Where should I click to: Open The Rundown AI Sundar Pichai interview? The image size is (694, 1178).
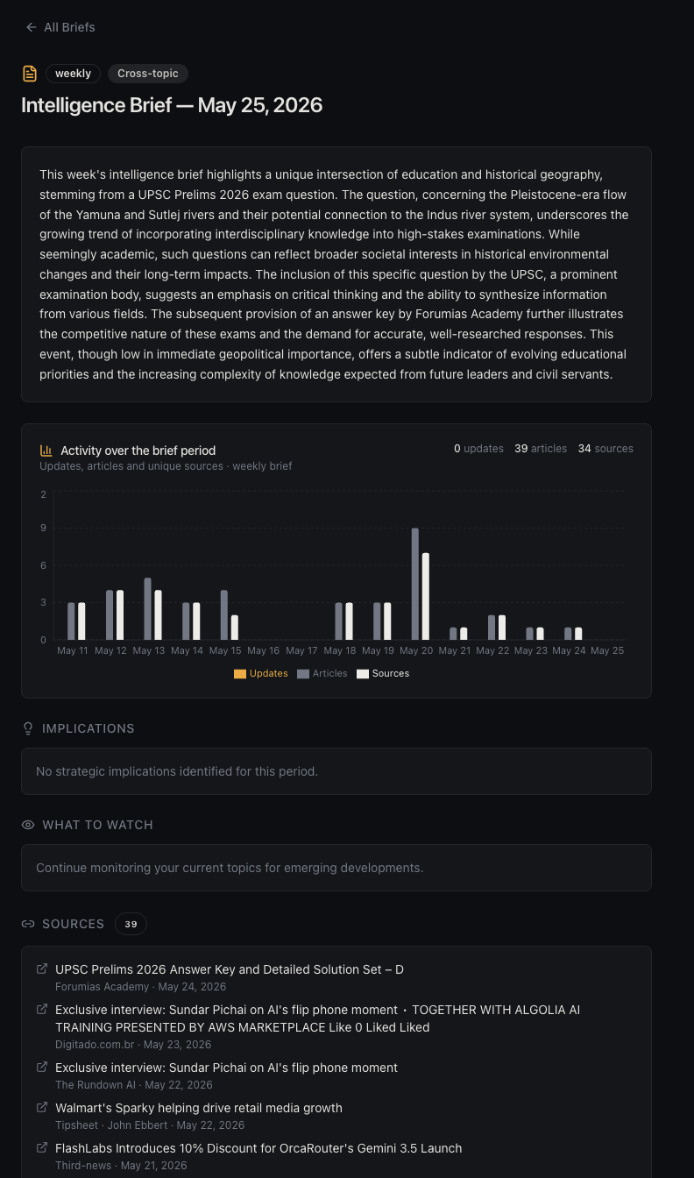click(x=226, y=1068)
